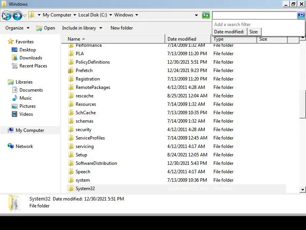Click System32 folder thumbnail in details pane
Screen dimensions: 306x230
(x=14, y=204)
